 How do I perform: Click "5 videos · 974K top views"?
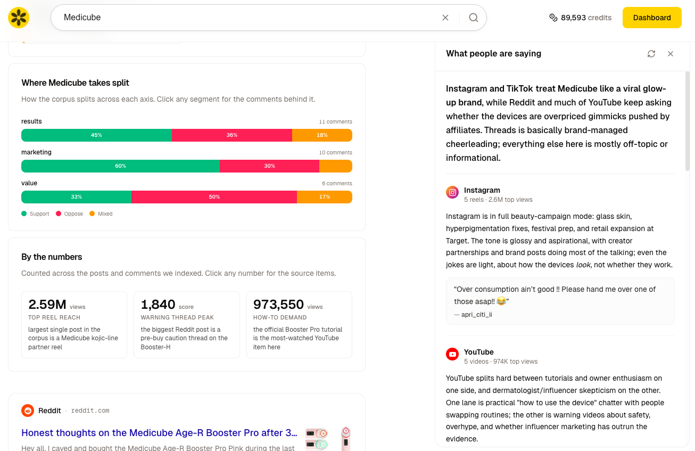[501, 362]
